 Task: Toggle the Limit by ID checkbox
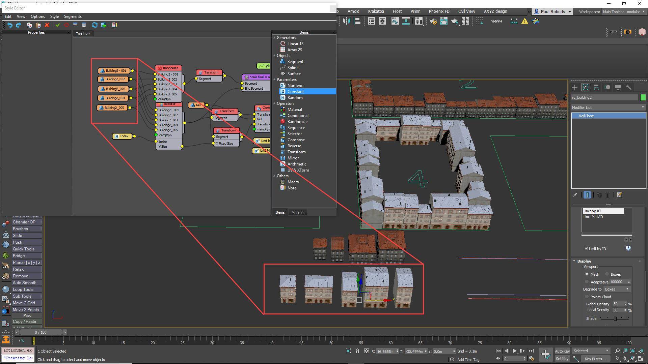click(x=587, y=249)
